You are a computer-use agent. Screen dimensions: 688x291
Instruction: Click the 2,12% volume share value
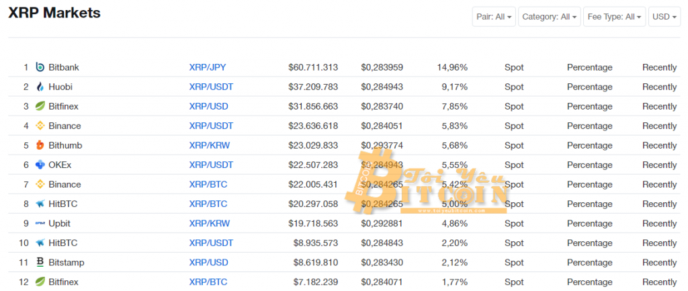pyautogui.click(x=455, y=263)
